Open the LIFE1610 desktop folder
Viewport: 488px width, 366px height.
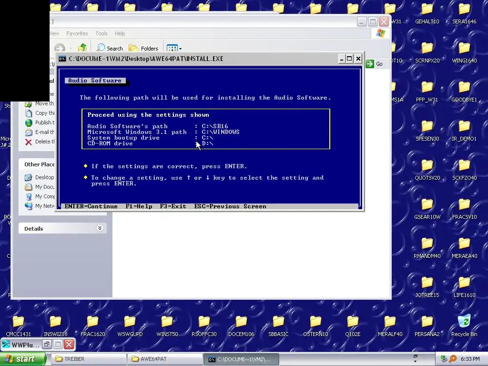pyautogui.click(x=464, y=287)
